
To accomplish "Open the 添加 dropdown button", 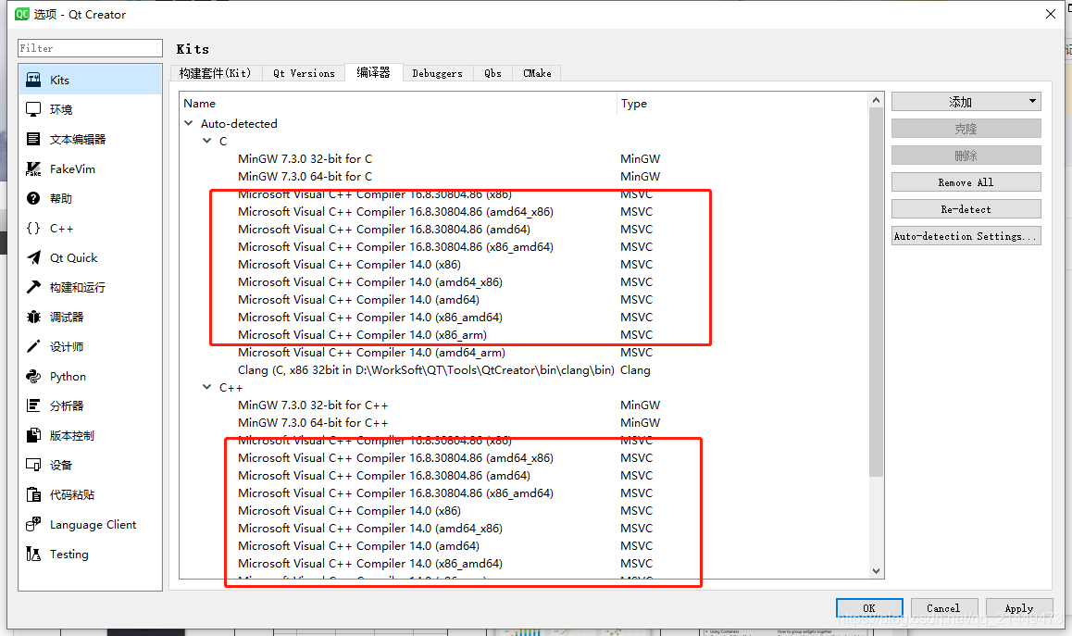I will 966,102.
